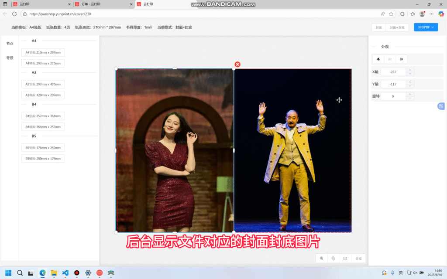This screenshot has width=447, height=279.
Task: Click the volume muted tray icon
Action: [416, 273]
